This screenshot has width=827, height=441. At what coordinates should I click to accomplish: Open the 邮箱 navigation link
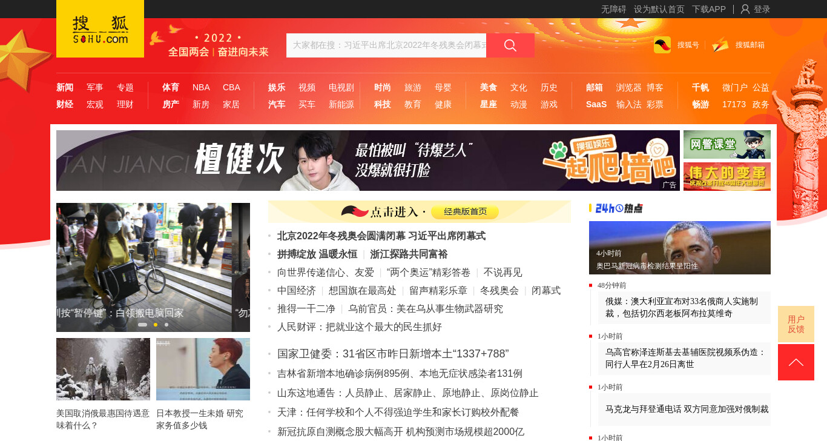pos(595,87)
